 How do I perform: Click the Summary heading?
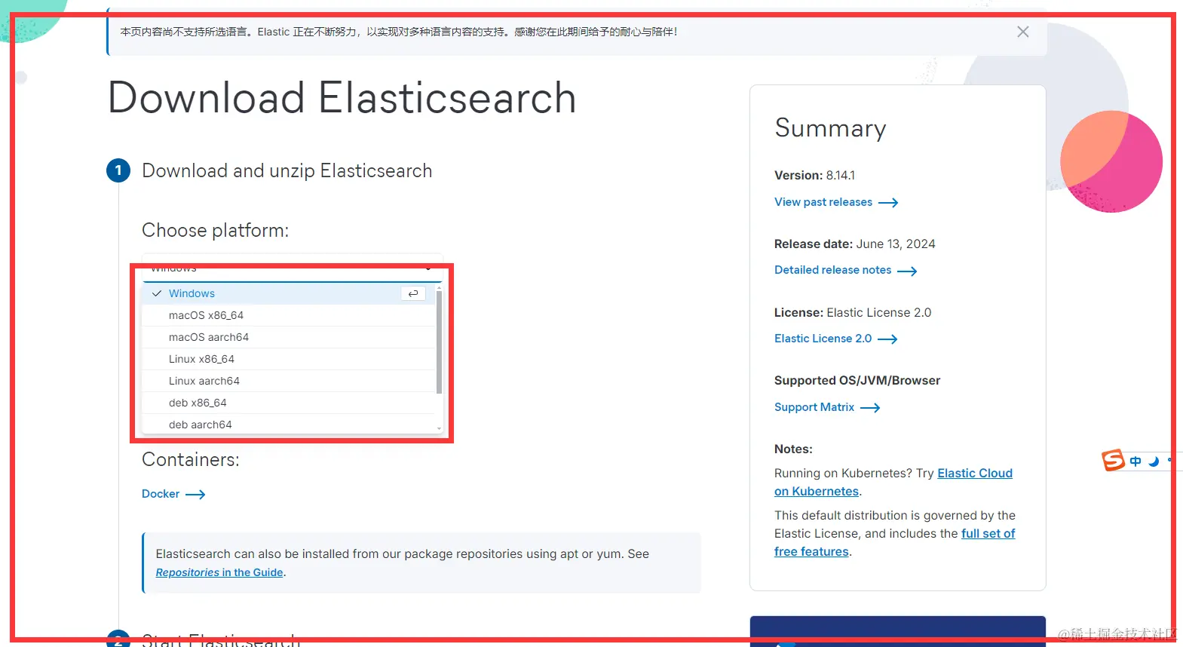coord(830,128)
